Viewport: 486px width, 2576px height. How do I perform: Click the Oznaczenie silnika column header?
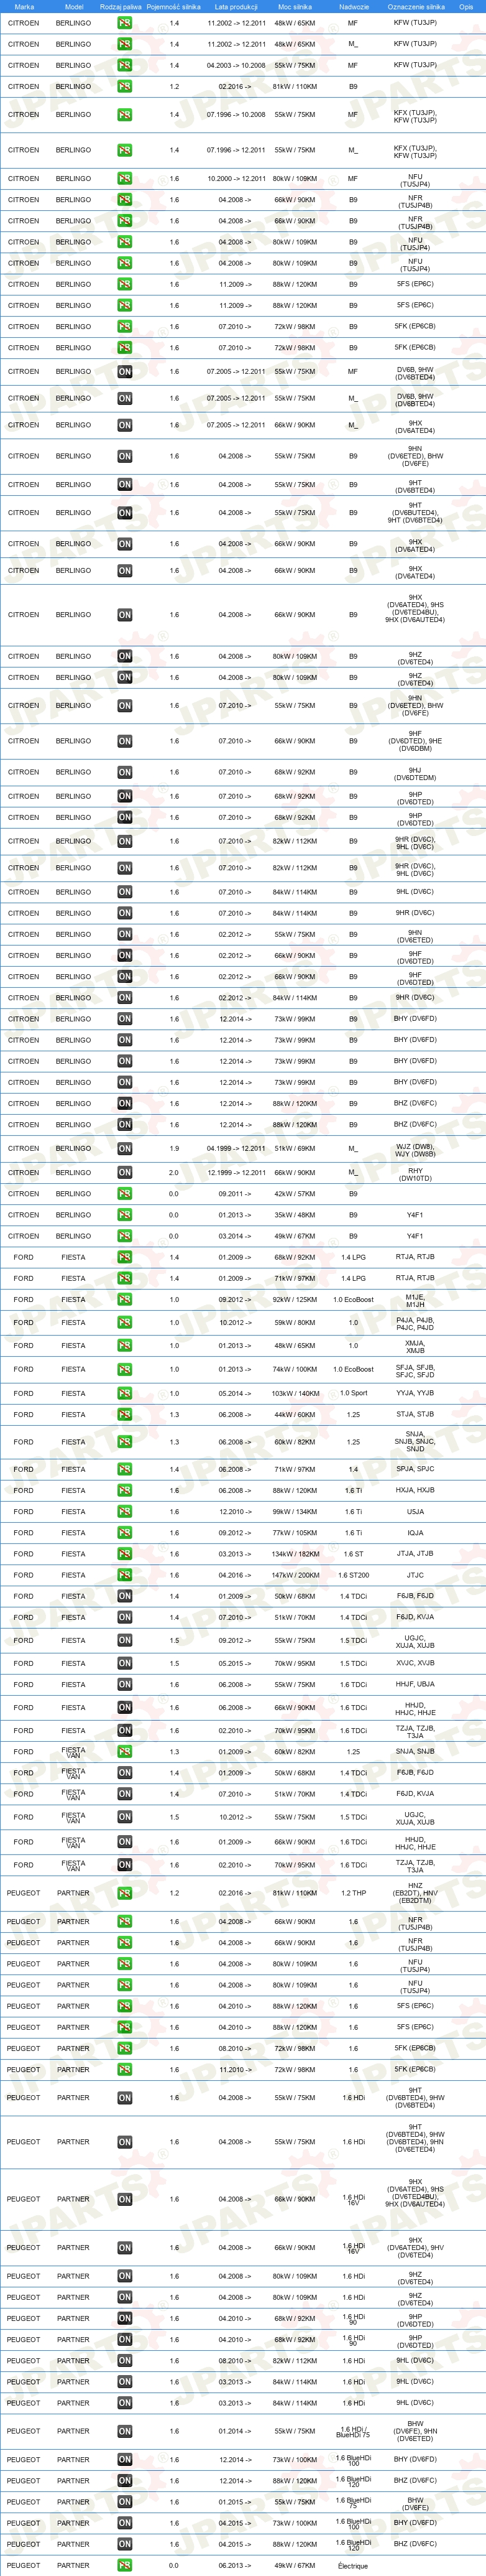pyautogui.click(x=415, y=6)
